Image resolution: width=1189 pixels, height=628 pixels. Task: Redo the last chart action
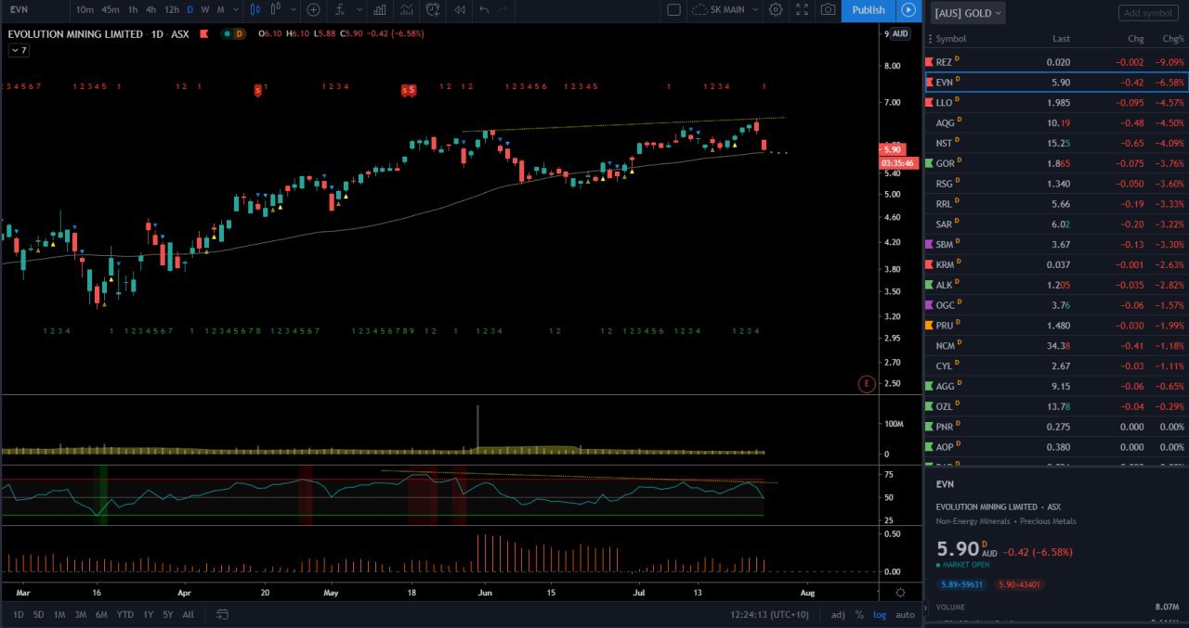click(x=503, y=9)
